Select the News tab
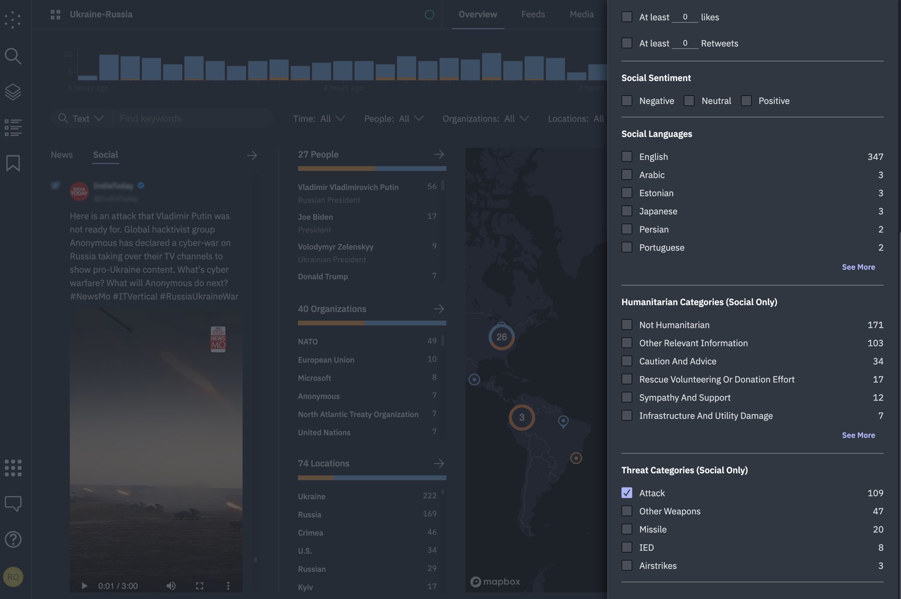This screenshot has height=599, width=901. click(x=62, y=155)
